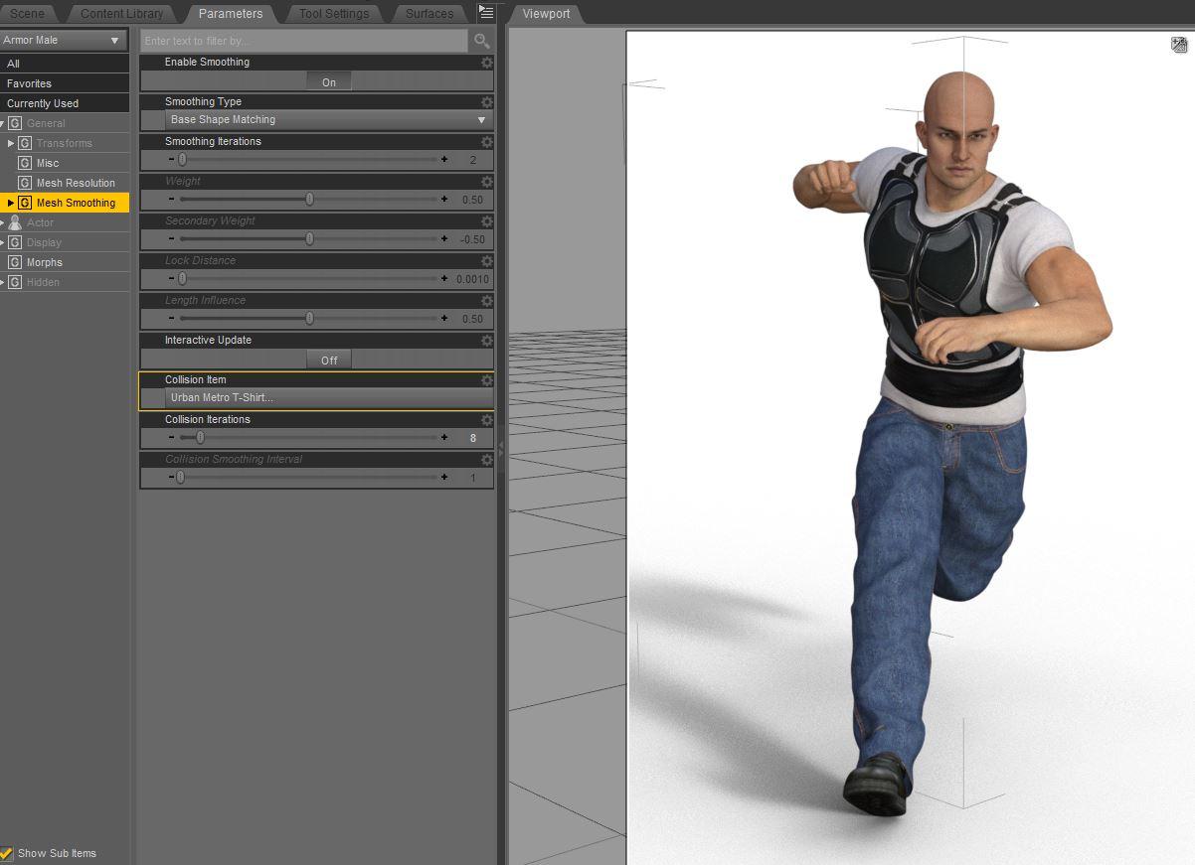Select Morphs in property tree
Screen dimensions: 1195x865
point(45,262)
